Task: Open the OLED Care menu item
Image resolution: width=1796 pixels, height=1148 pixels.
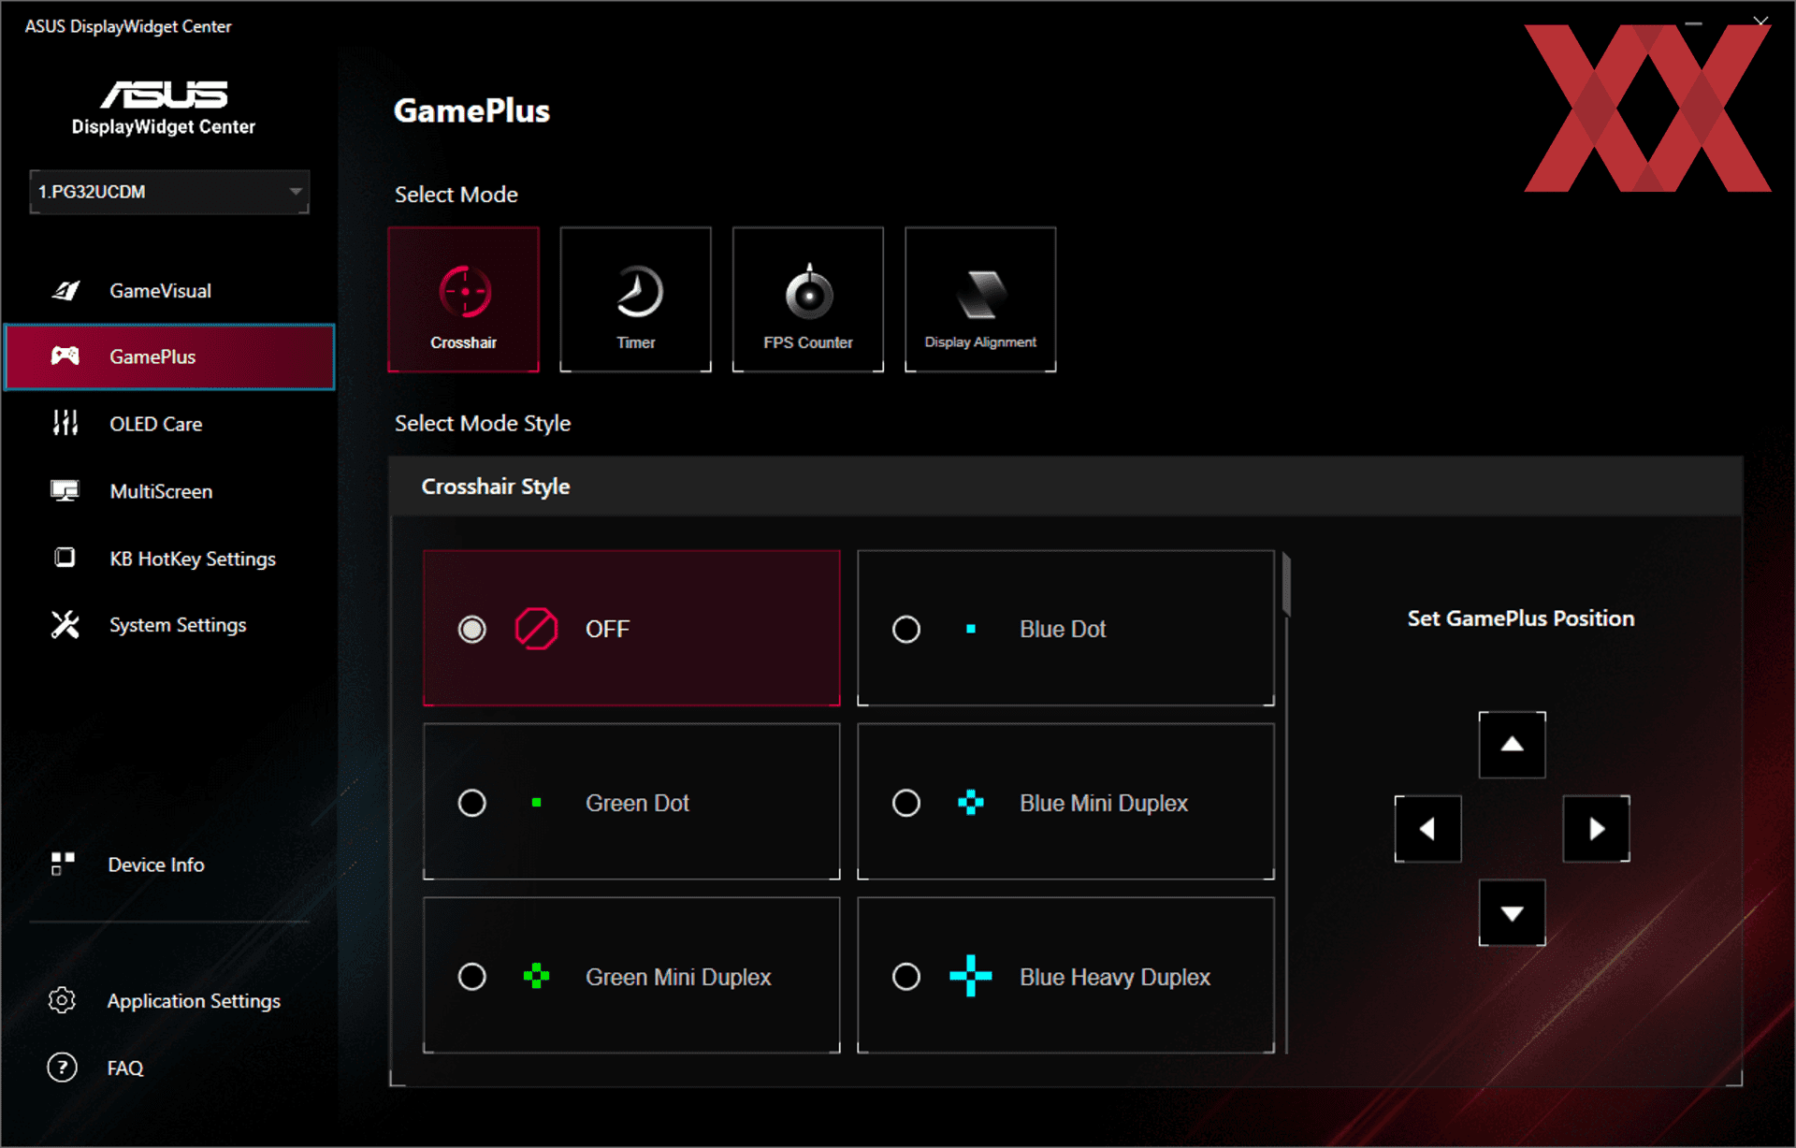Action: tap(169, 424)
